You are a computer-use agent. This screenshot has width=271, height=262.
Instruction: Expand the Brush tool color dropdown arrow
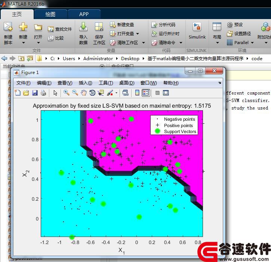pos(116,93)
